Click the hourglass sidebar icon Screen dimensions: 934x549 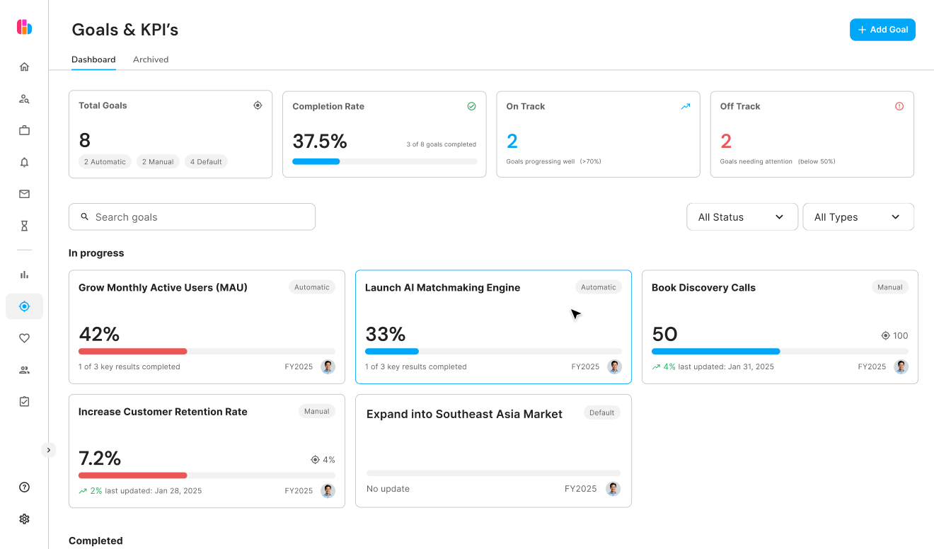coord(24,226)
